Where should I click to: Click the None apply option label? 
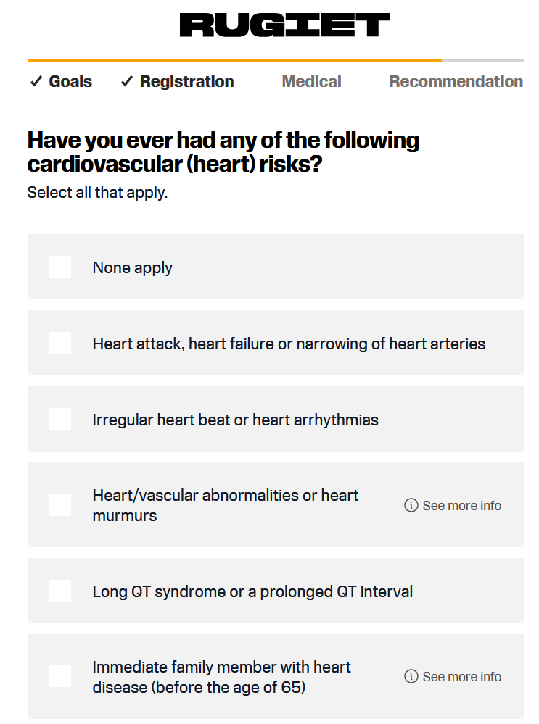coord(132,268)
